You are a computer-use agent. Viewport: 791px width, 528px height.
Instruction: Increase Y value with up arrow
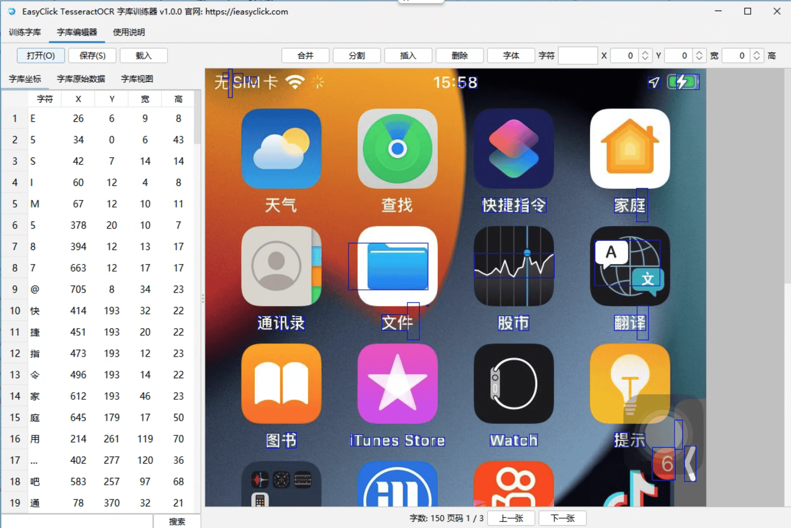tap(699, 52)
